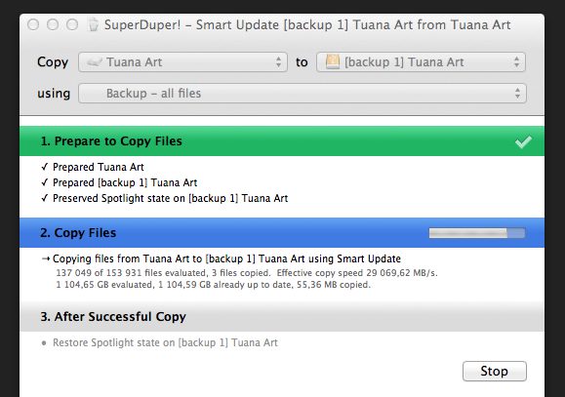The image size is (565, 397).
Task: Select the '3. After Successful Copy' header
Action: [282, 317]
